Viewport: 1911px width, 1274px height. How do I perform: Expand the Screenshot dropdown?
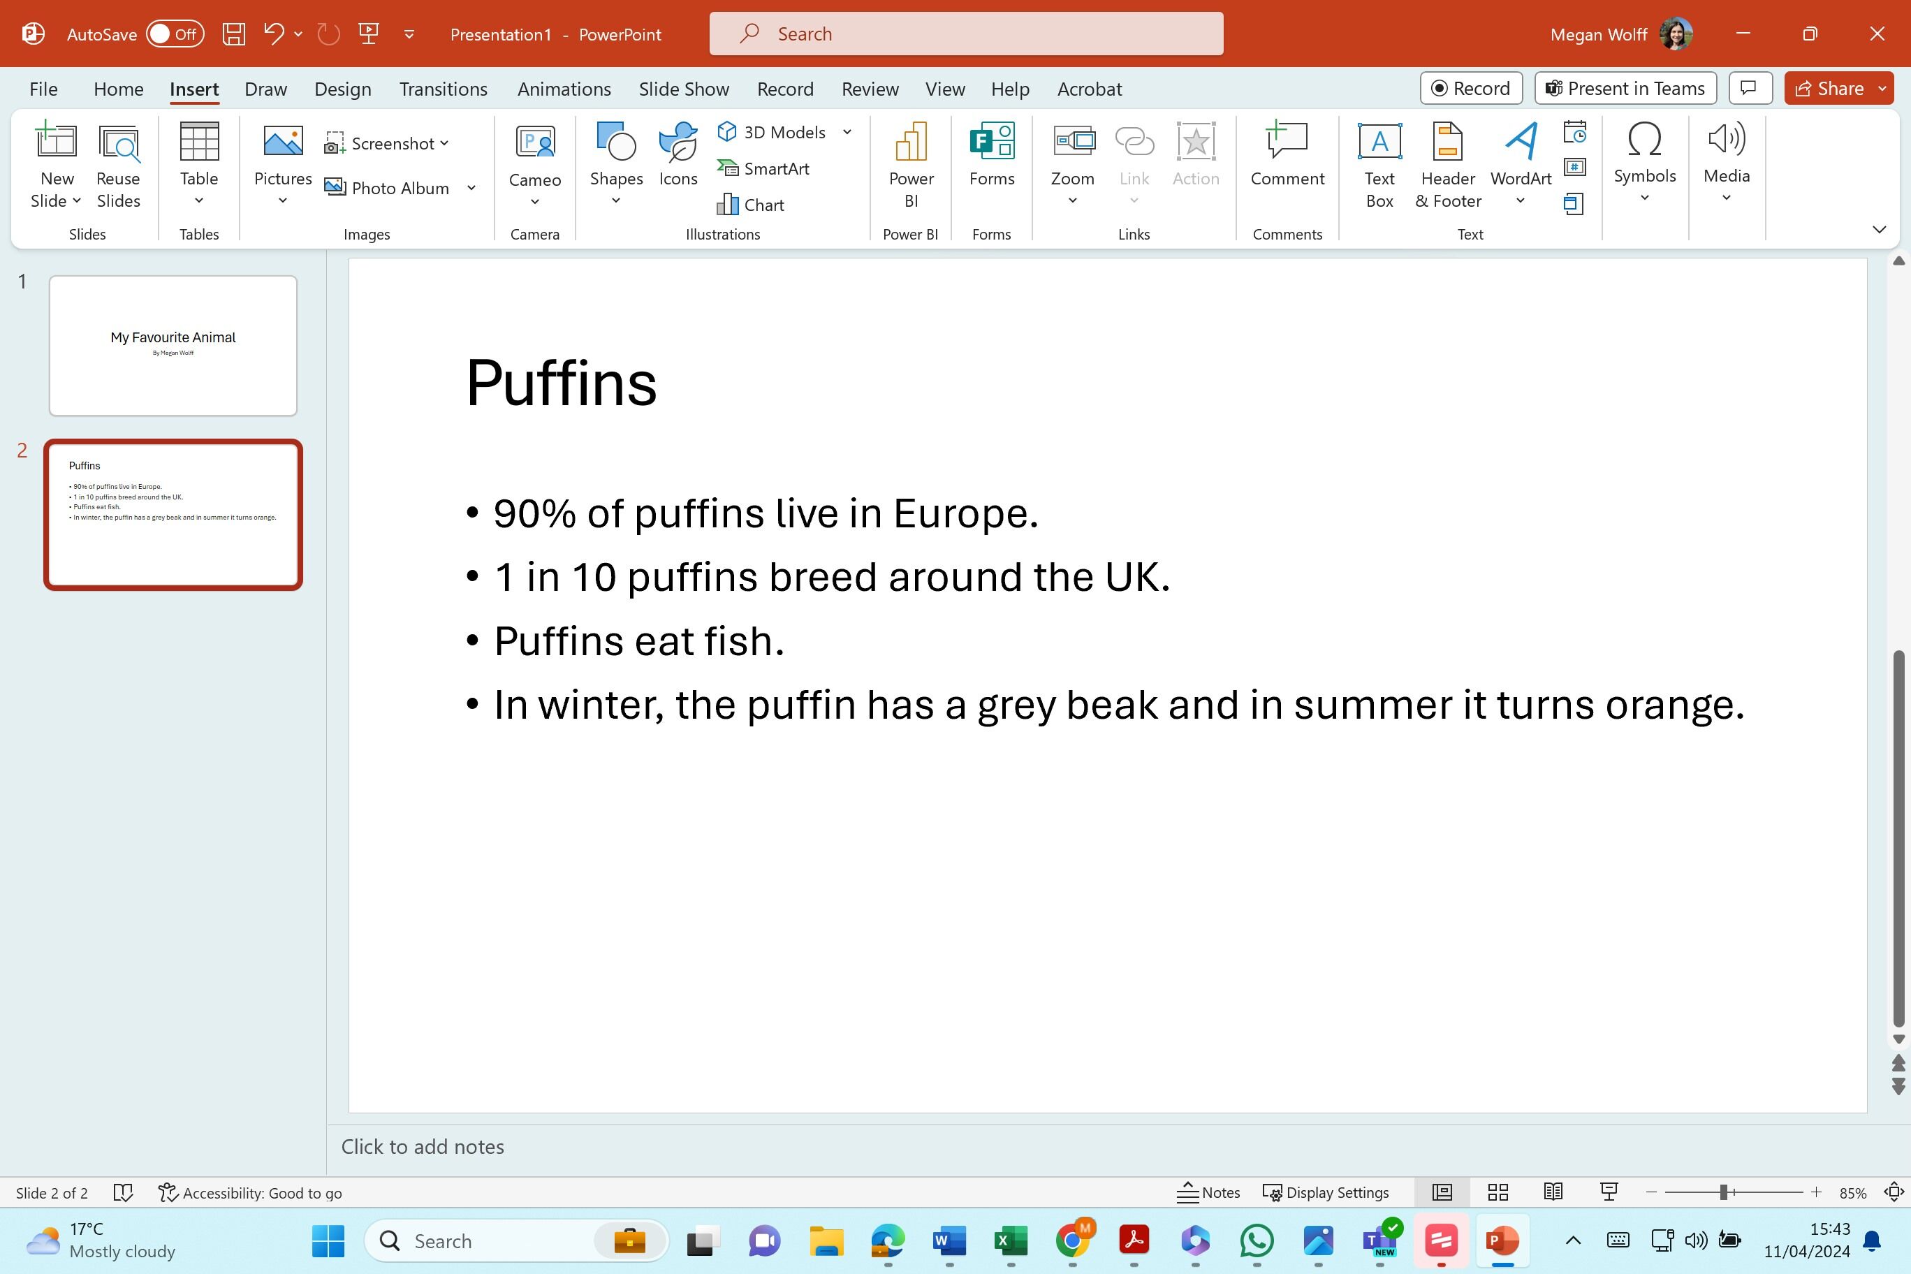444,143
